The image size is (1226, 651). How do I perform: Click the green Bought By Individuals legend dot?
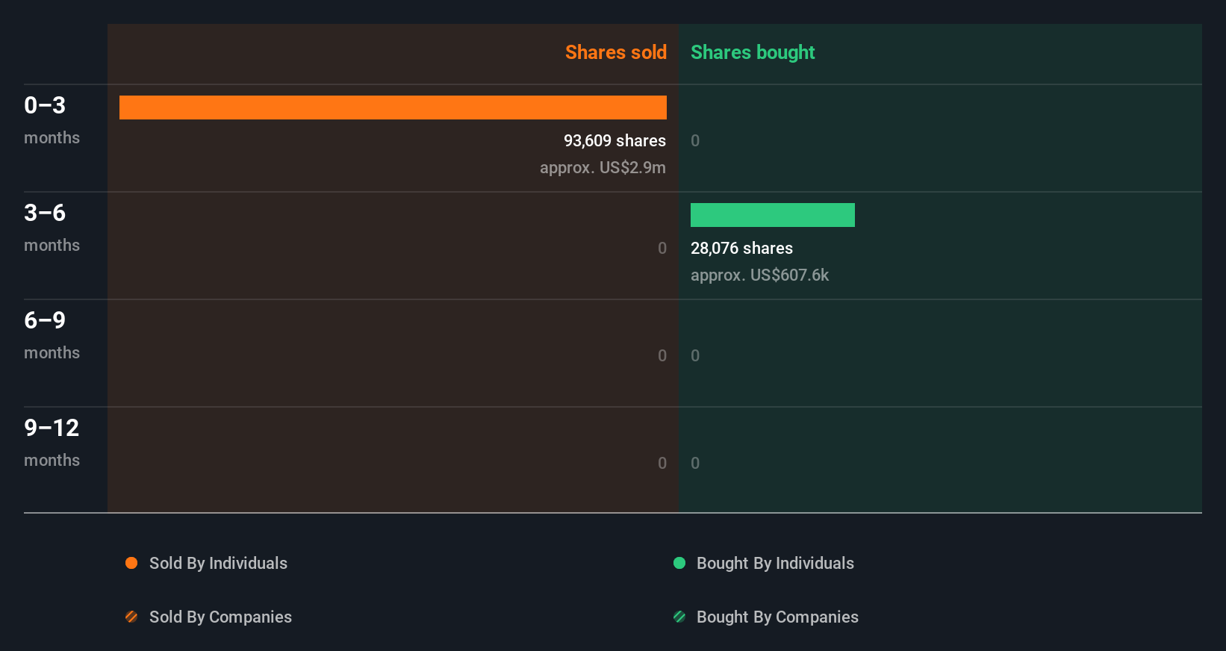(x=679, y=563)
